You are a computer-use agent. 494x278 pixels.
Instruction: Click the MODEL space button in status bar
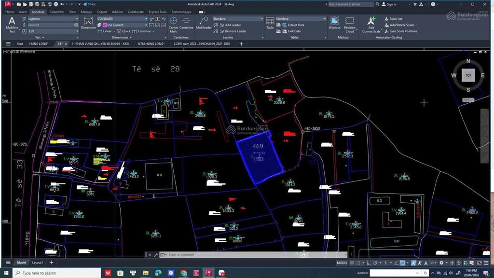point(342,263)
